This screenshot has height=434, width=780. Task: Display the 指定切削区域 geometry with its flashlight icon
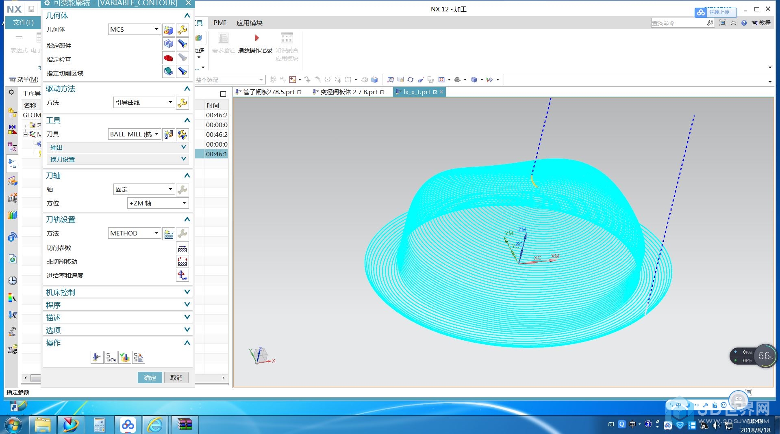point(183,71)
